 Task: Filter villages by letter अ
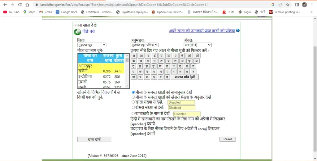[134, 56]
